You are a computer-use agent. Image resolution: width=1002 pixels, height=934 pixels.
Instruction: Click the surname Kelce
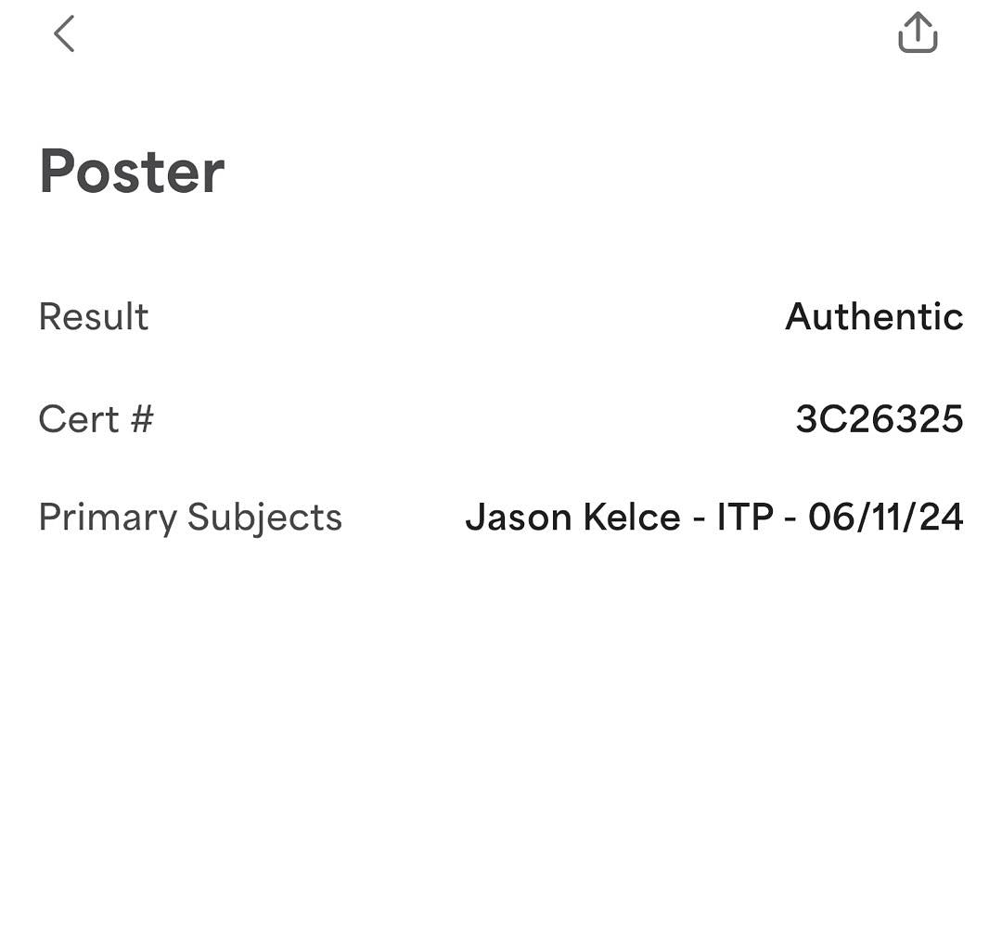[x=631, y=518]
